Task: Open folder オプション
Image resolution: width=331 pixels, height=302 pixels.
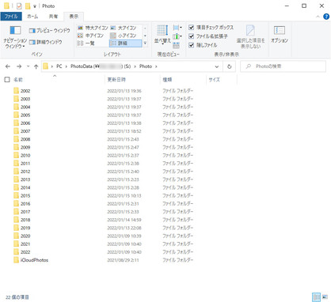Action: click(x=280, y=35)
